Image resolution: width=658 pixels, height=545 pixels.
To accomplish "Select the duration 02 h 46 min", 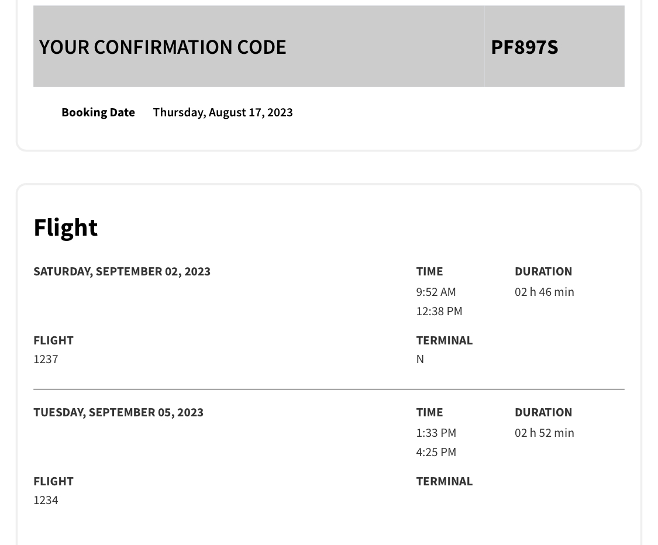I will (545, 292).
